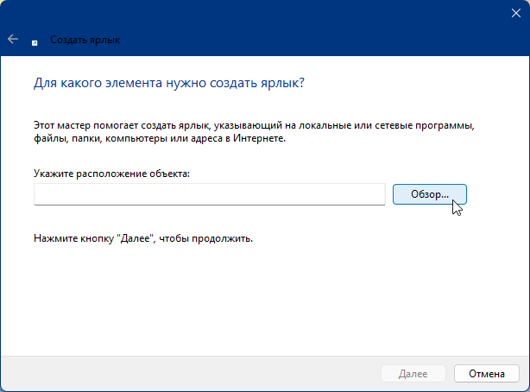Close the shortcut wizard with the X
Screen dimensions: 530x392
pos(516,13)
